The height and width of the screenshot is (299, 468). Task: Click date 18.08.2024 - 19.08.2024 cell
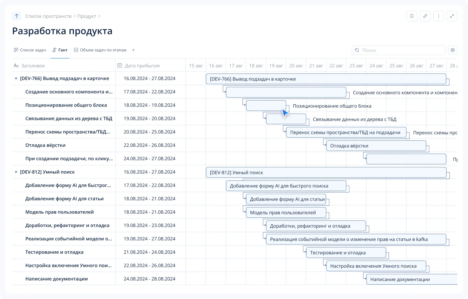coord(150,105)
